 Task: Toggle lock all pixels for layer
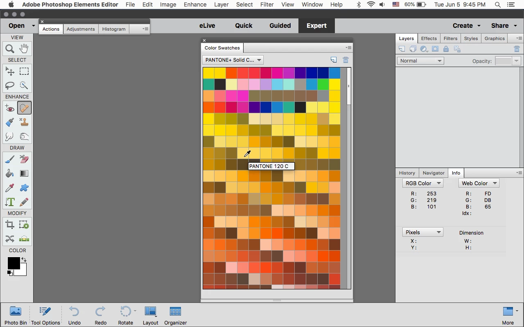click(446, 49)
